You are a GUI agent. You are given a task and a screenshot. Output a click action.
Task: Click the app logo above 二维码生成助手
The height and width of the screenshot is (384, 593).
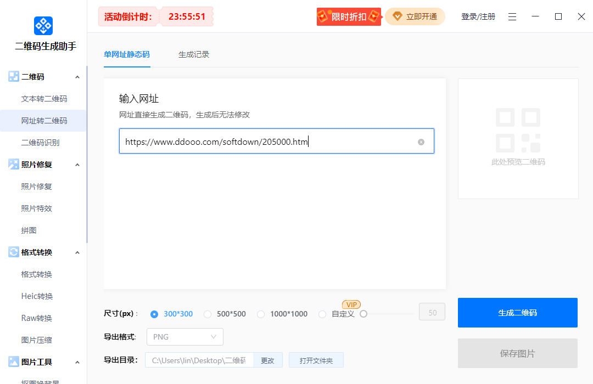pyautogui.click(x=43, y=25)
